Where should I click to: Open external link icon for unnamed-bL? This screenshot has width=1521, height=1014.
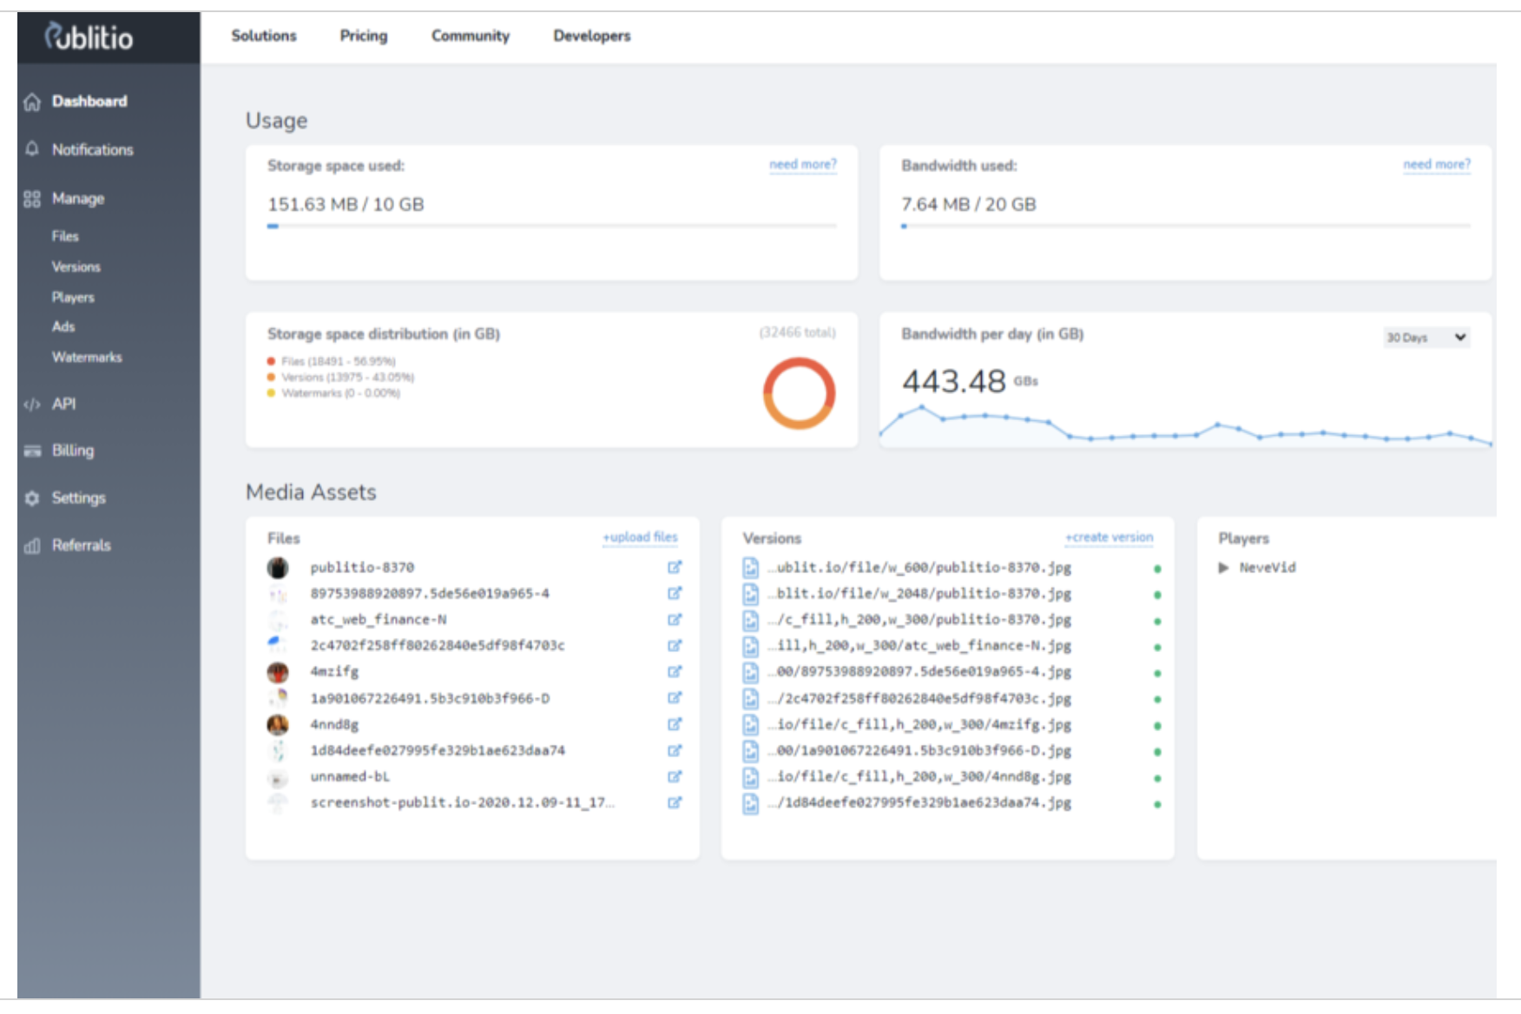[x=675, y=776]
